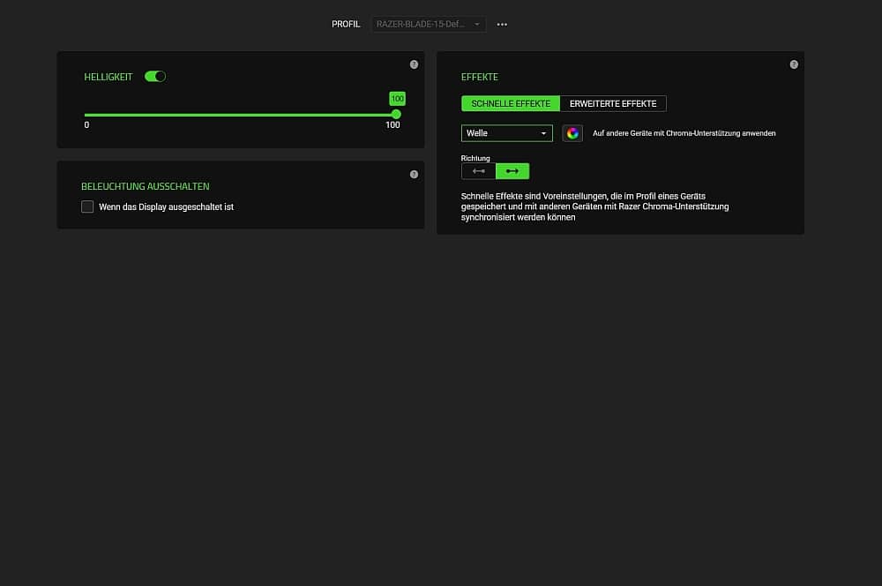Enable 'Wenn das Display ausgeschaltet ist' checkbox
Viewport: 882px width, 586px height.
87,207
